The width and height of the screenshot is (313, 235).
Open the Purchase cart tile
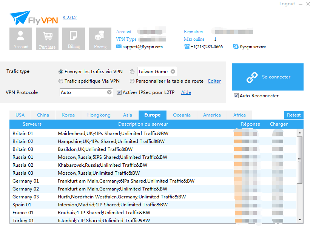(47, 39)
